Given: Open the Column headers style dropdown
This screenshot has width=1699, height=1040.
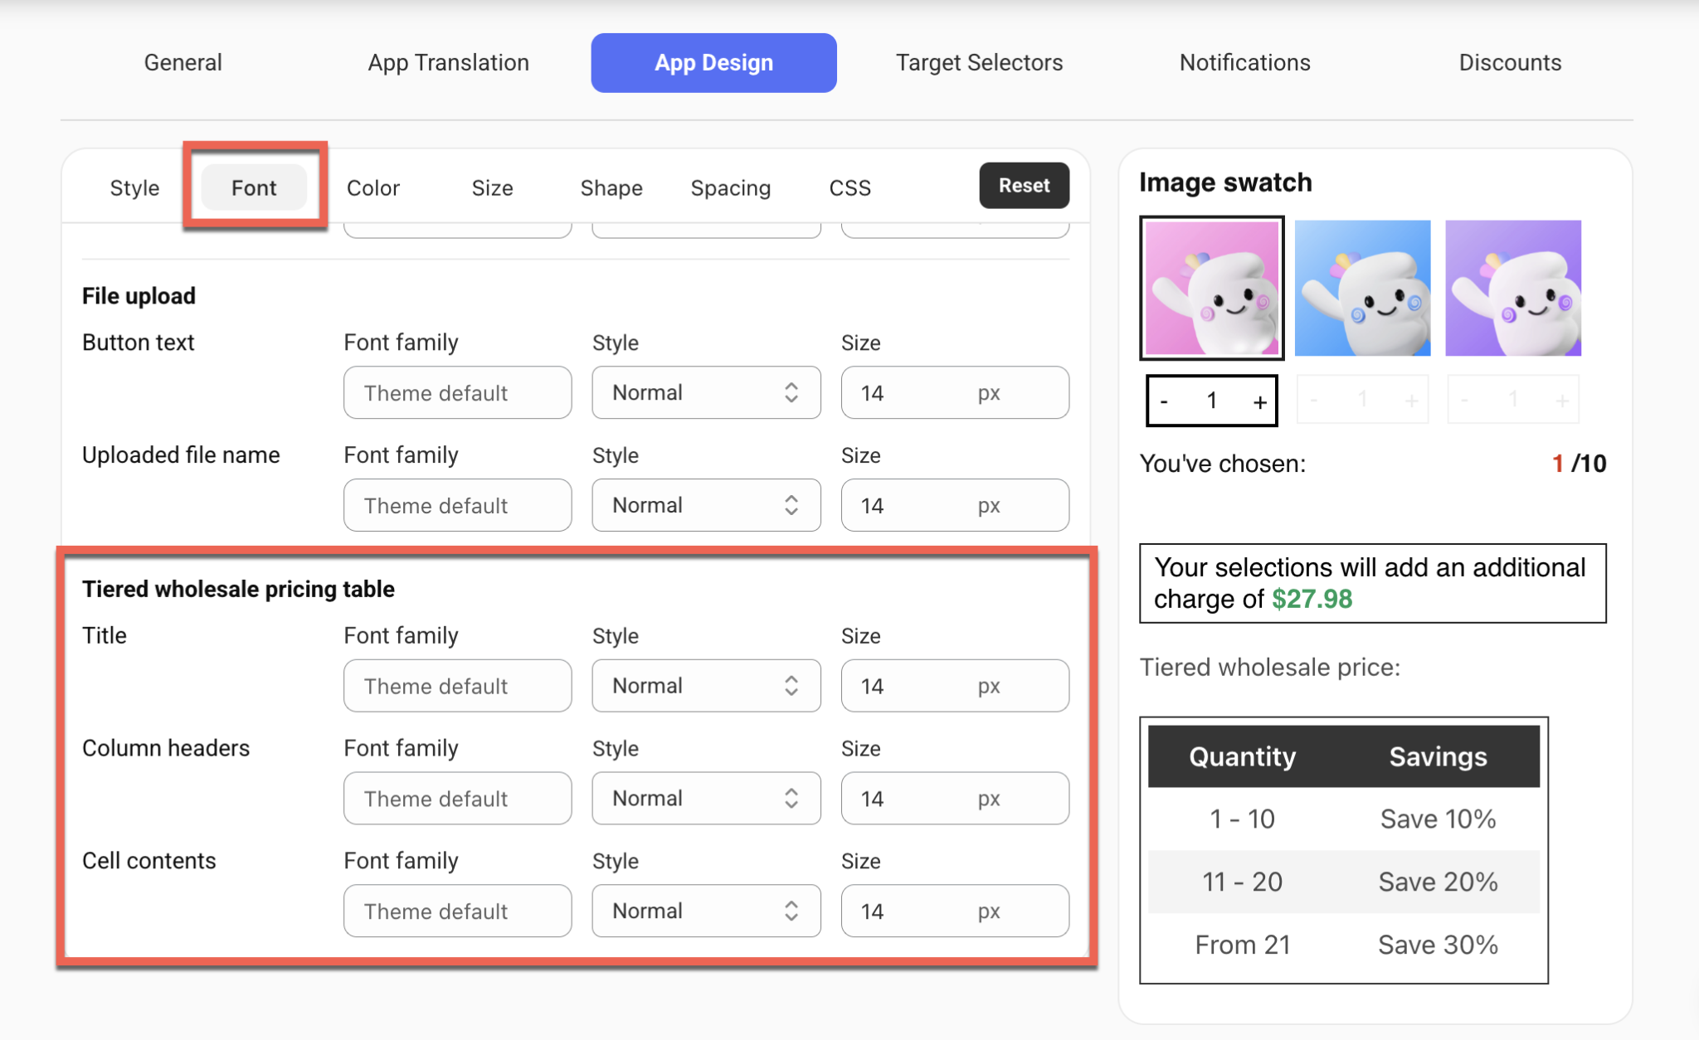Looking at the screenshot, I should (x=705, y=798).
